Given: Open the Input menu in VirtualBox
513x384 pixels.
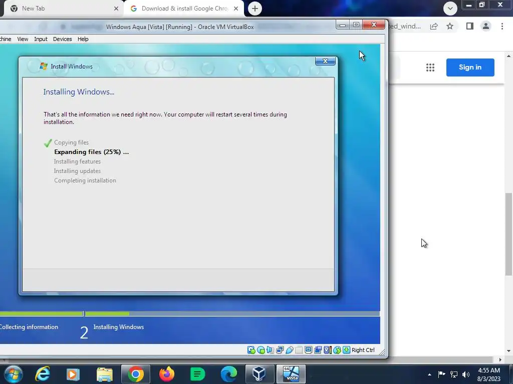Looking at the screenshot, I should point(41,39).
